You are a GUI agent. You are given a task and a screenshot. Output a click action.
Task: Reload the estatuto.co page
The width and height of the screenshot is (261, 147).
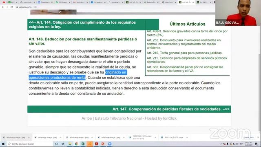click(12, 7)
